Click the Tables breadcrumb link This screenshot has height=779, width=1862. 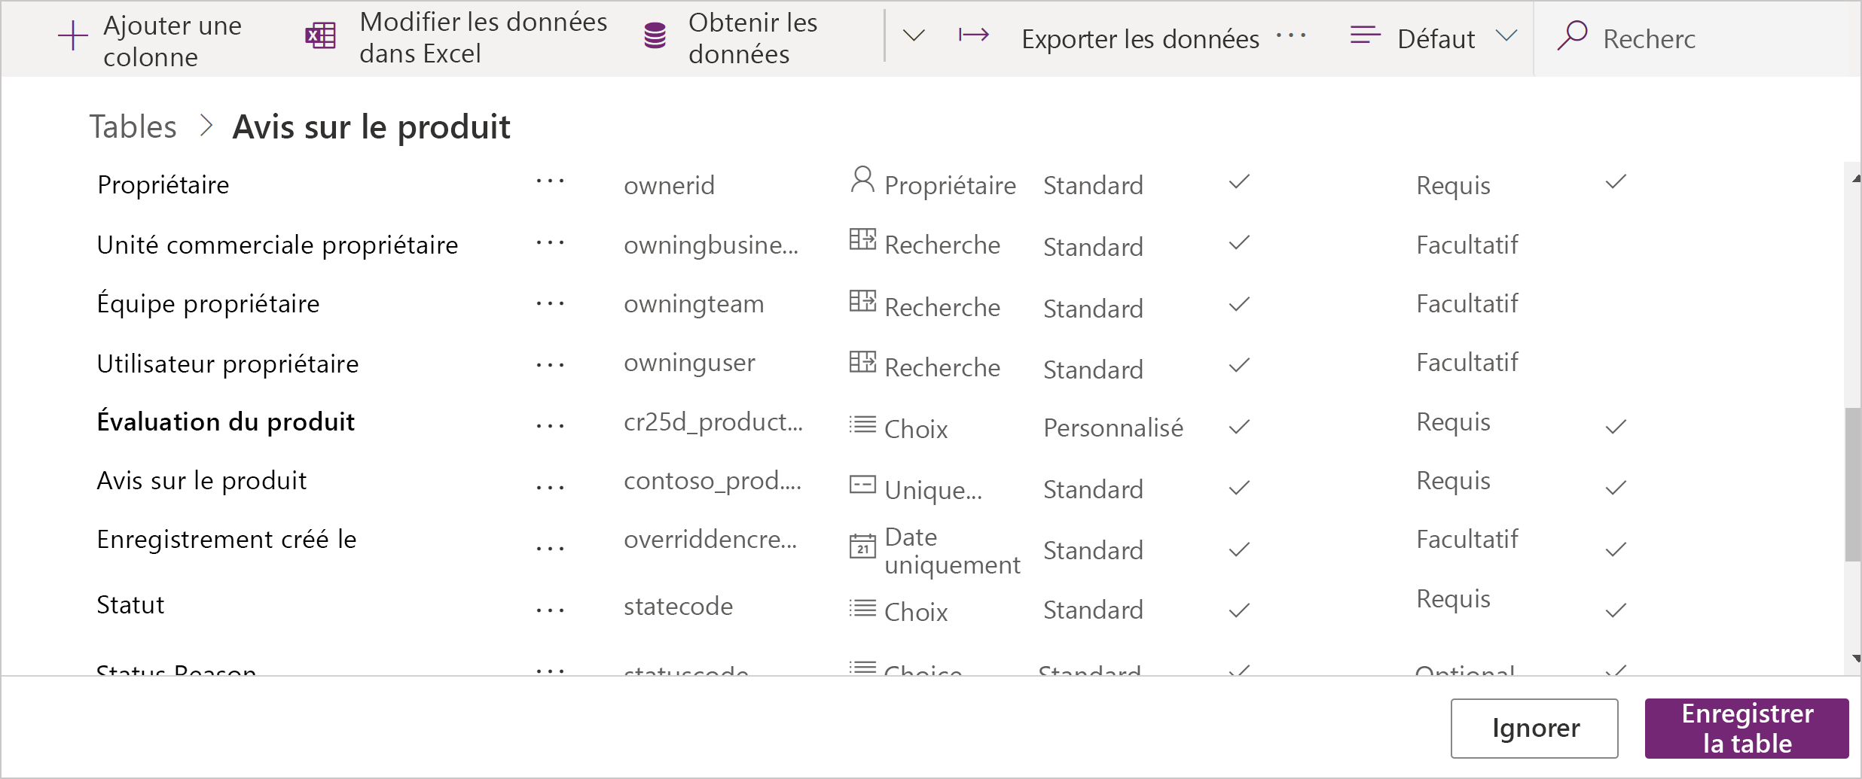tap(133, 126)
